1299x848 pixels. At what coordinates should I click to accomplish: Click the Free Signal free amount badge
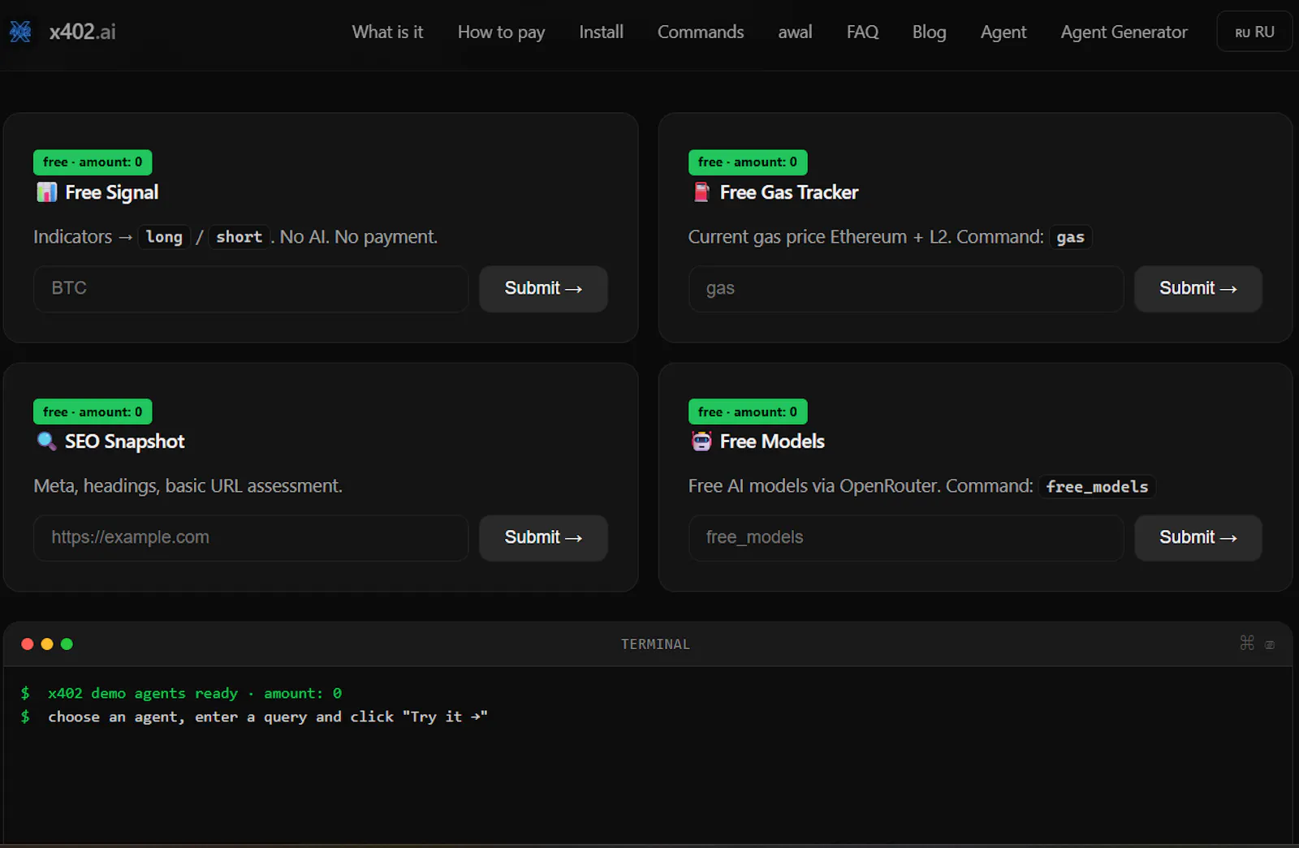[x=93, y=162]
